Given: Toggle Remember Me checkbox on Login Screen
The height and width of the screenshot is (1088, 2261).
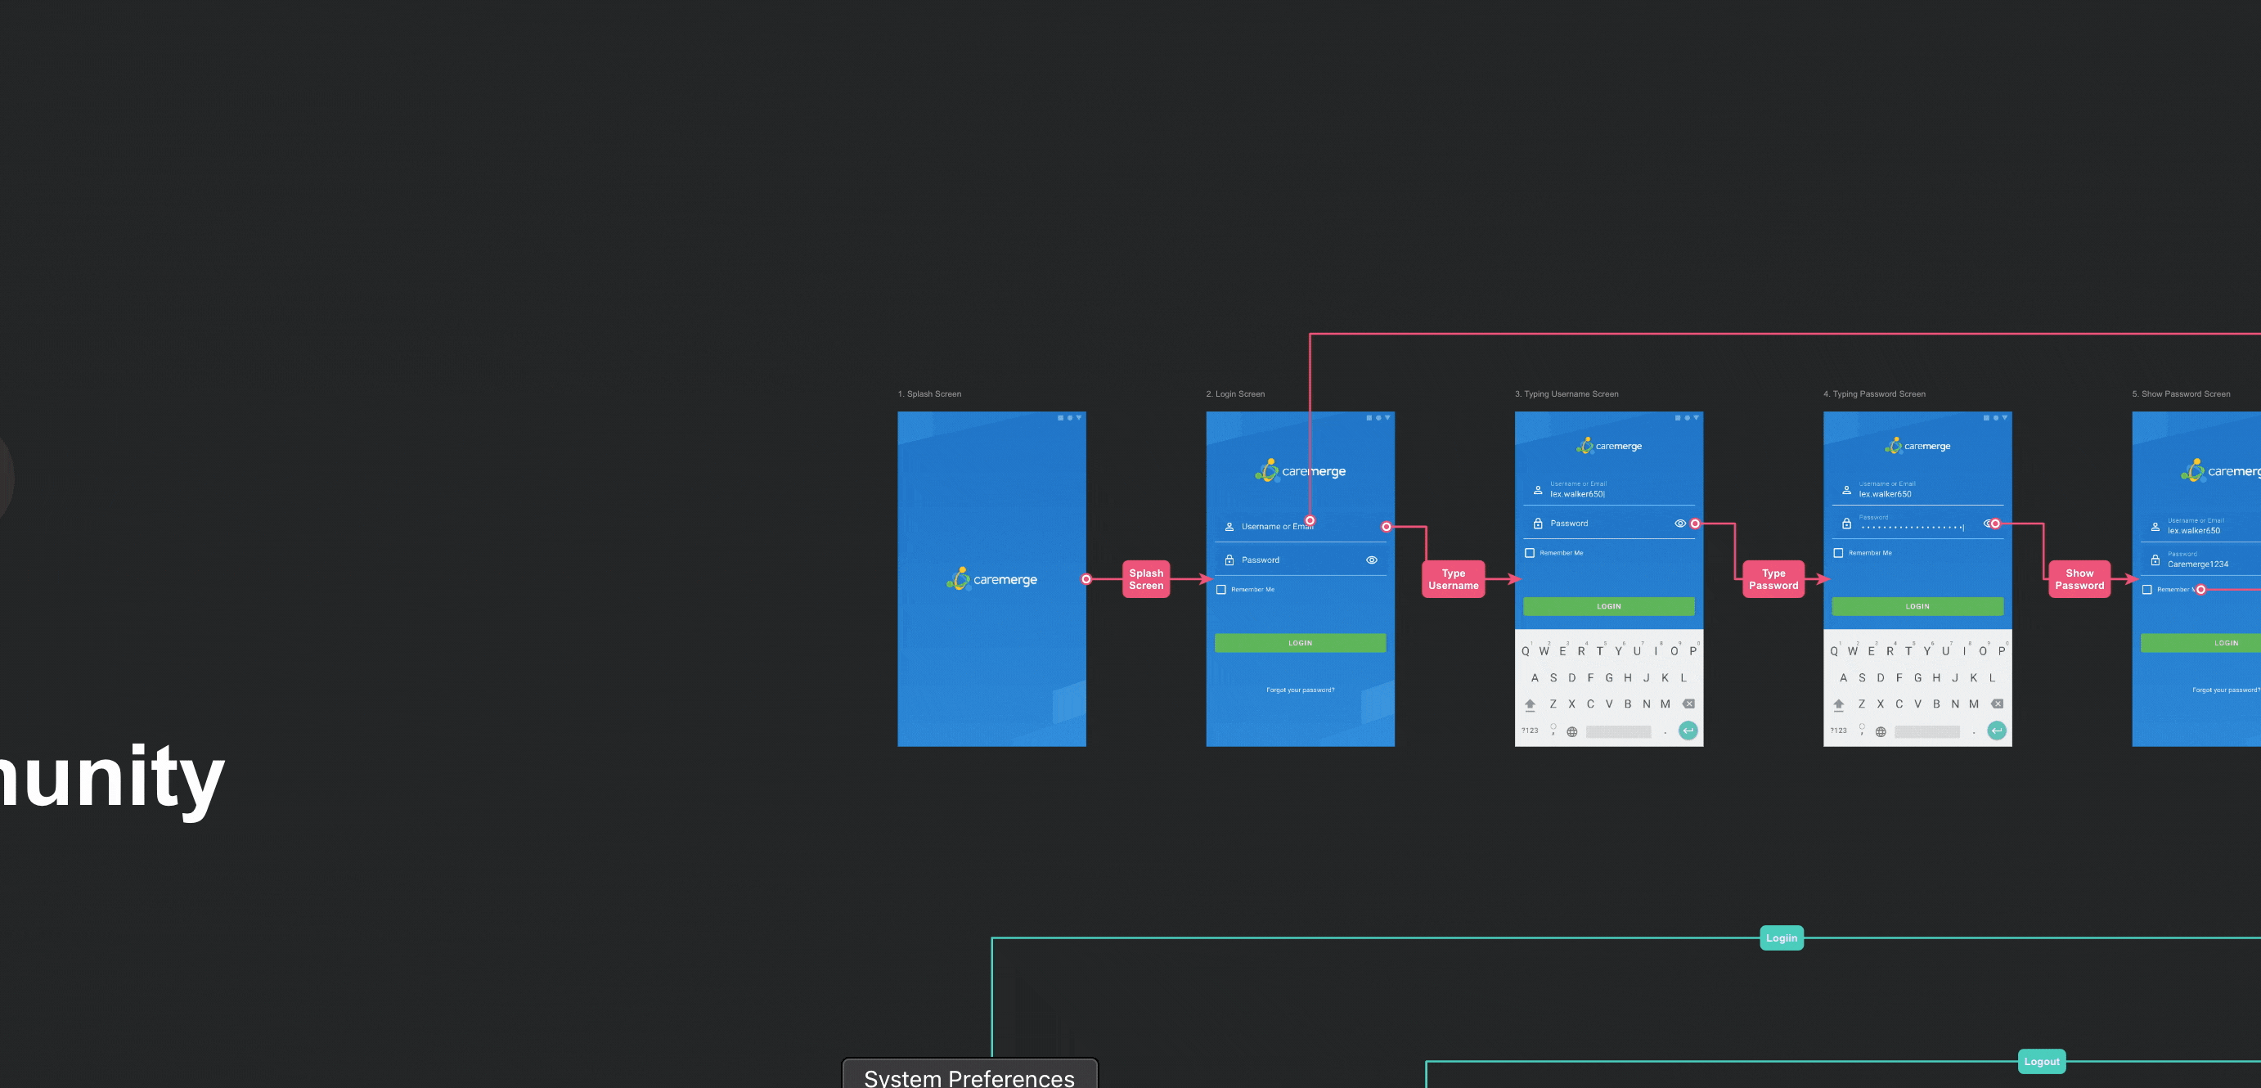Looking at the screenshot, I should click(x=1221, y=590).
